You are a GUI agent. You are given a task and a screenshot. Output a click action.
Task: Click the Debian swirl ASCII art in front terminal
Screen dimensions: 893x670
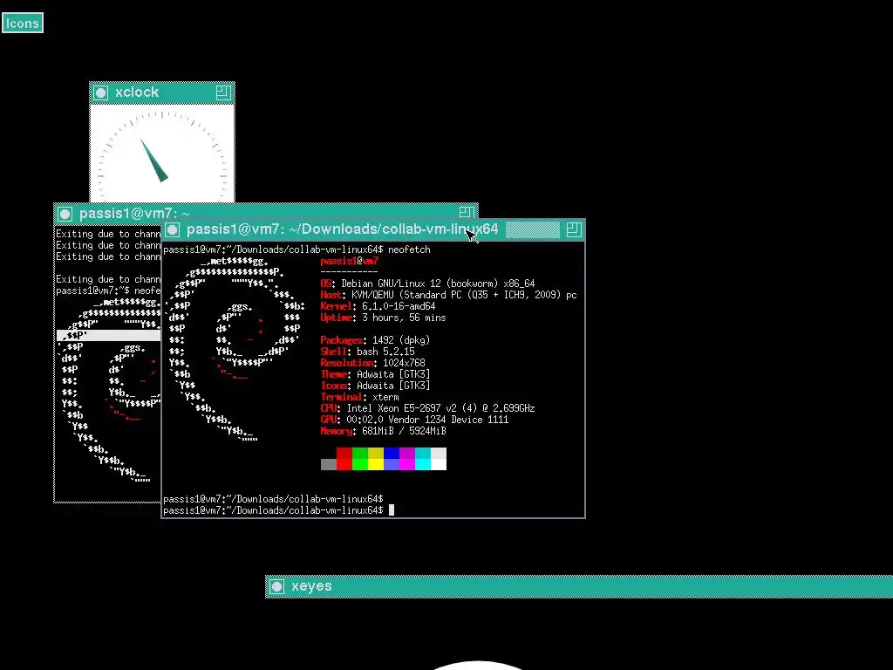click(x=235, y=349)
